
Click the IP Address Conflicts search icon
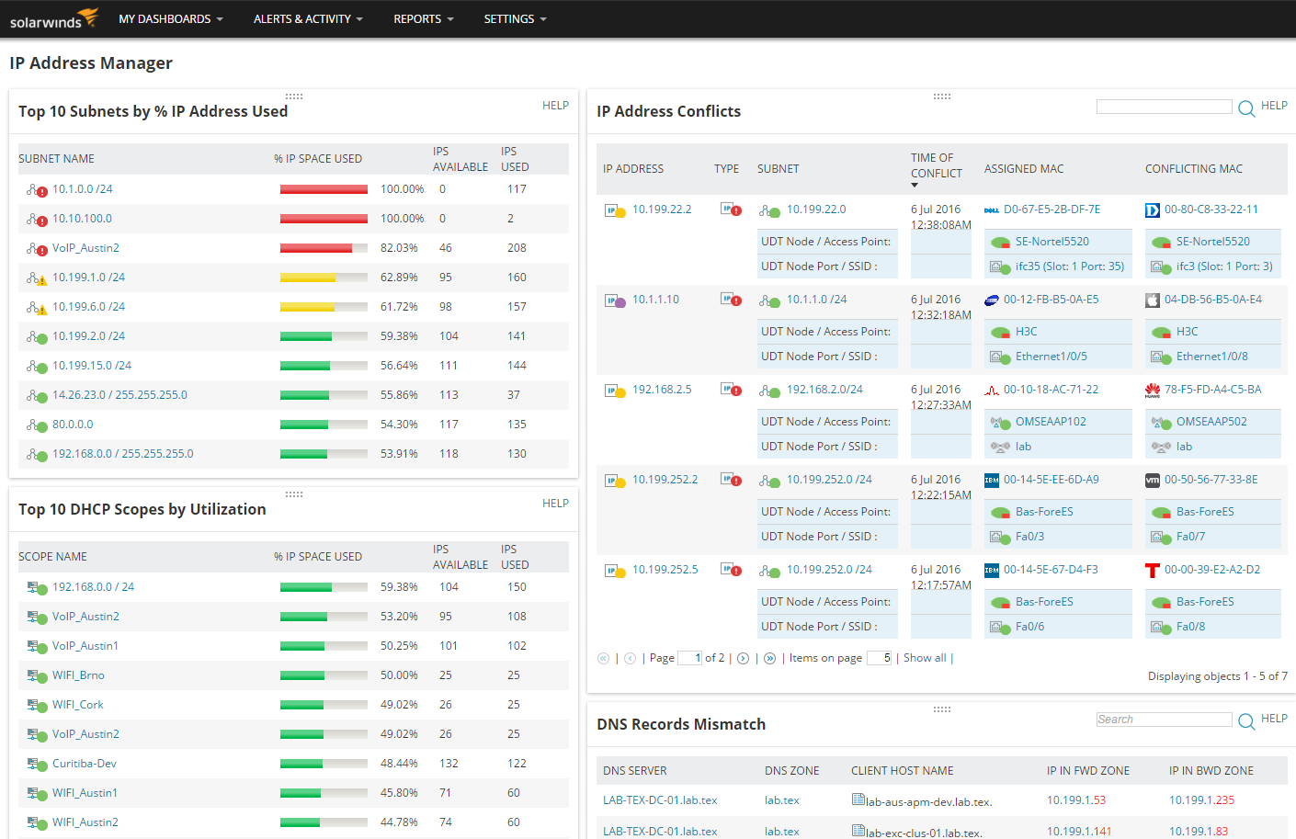click(1246, 108)
